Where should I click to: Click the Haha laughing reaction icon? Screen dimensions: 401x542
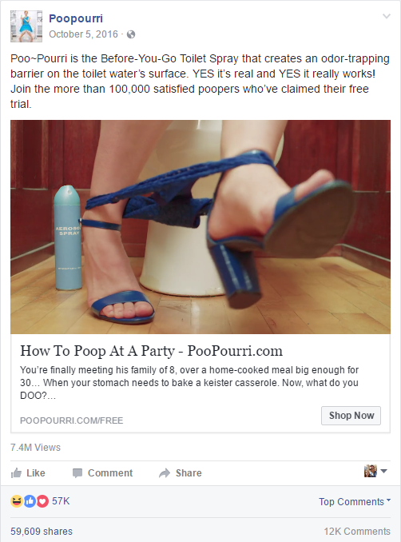point(17,501)
